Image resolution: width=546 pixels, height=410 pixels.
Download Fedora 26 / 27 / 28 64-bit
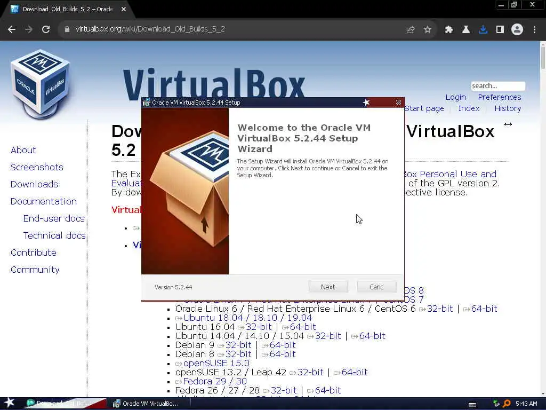pos(328,390)
